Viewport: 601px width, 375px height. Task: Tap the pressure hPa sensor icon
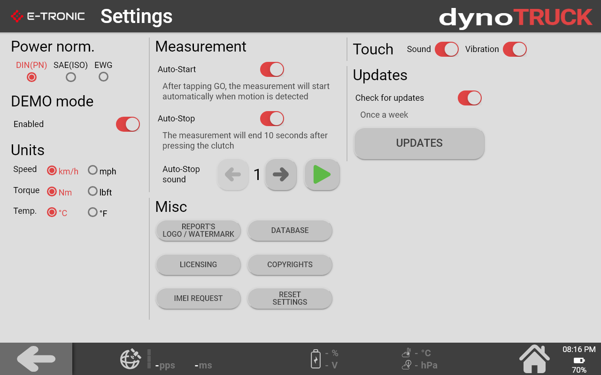tap(407, 365)
